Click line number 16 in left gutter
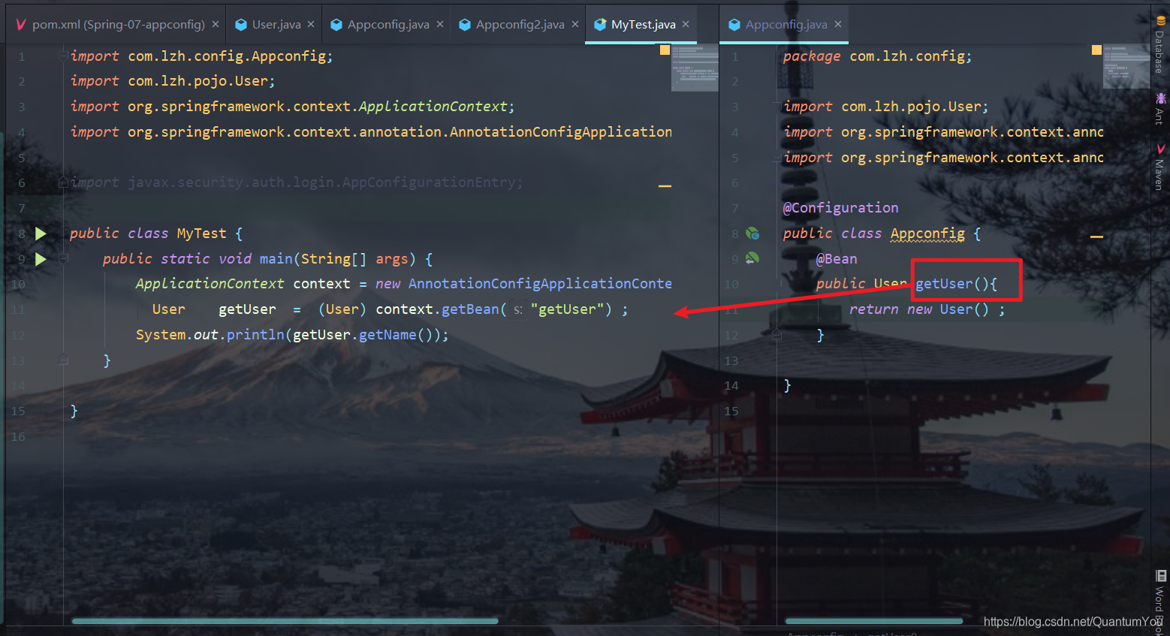Image resolution: width=1170 pixels, height=636 pixels. point(18,436)
